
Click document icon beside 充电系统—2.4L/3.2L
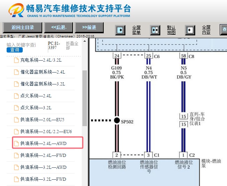click(16, 60)
